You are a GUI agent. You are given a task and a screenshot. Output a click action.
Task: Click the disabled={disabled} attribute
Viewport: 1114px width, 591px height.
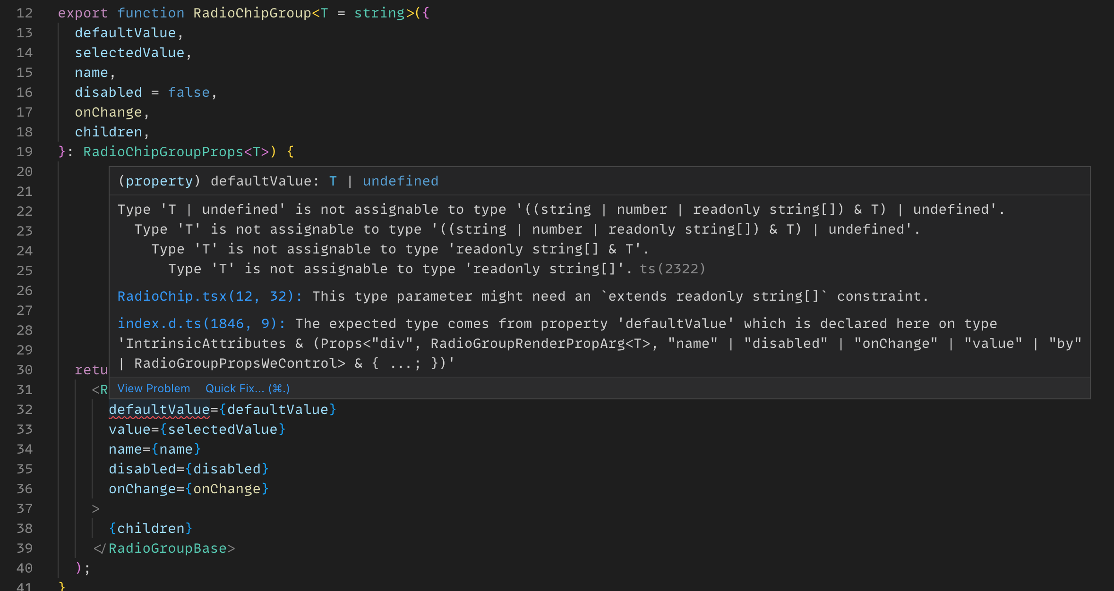(189, 469)
